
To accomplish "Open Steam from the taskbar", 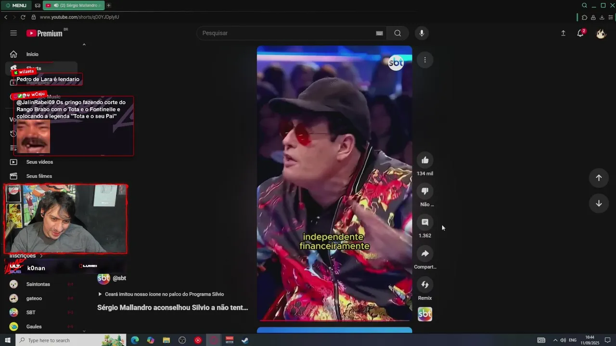I will tap(245, 340).
